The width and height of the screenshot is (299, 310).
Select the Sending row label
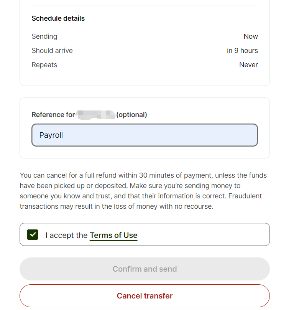[x=44, y=36]
